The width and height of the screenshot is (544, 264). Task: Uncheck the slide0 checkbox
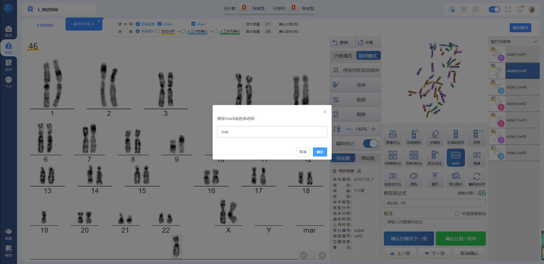point(160,24)
